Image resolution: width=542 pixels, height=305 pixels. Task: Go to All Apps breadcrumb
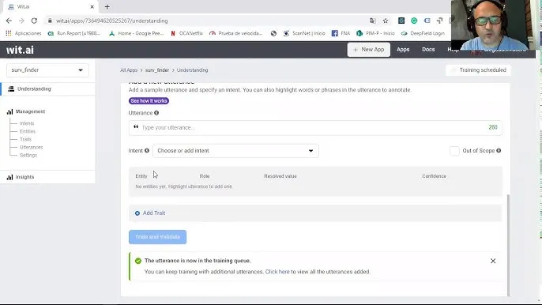(x=129, y=70)
